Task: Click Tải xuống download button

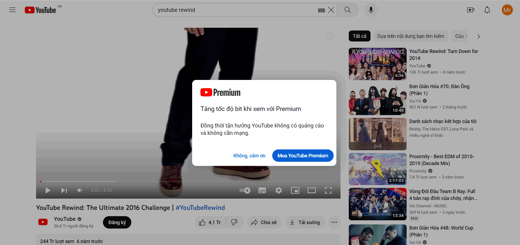Action: coord(305,222)
